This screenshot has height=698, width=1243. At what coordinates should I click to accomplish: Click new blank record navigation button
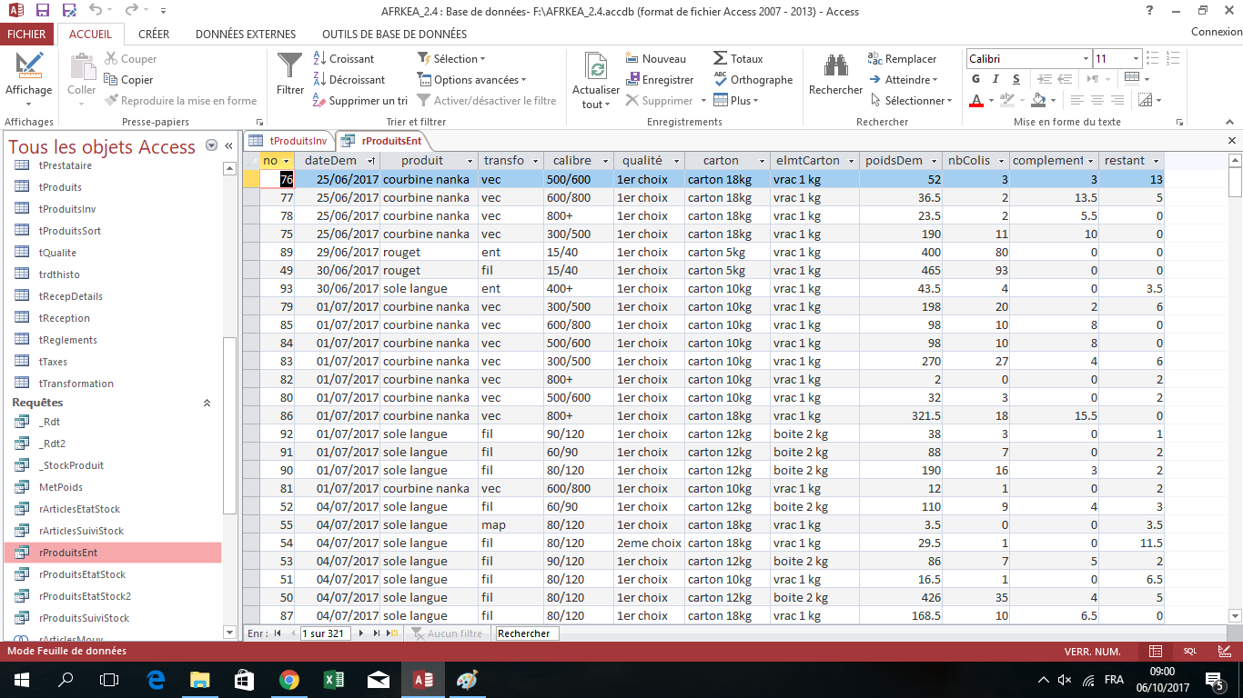coord(391,633)
